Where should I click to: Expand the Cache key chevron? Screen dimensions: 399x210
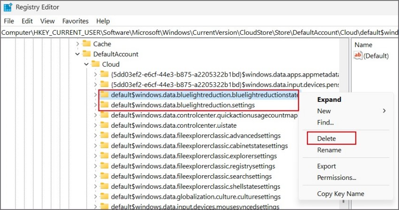pyautogui.click(x=77, y=44)
